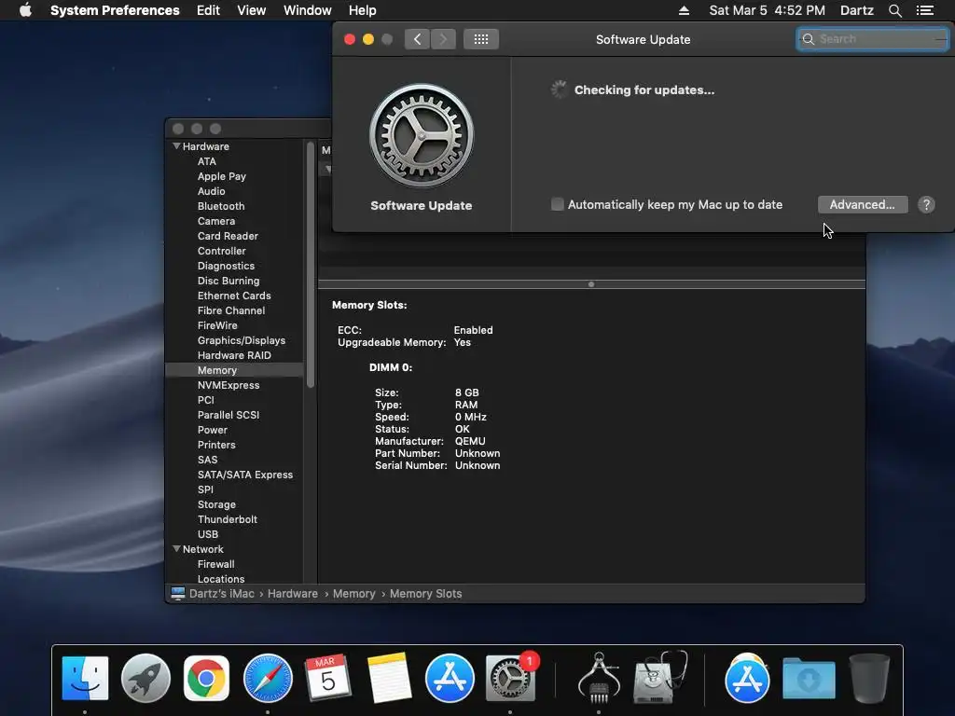Click the sidebar vertical scrollbar

[311, 264]
